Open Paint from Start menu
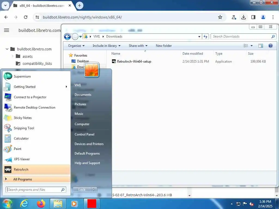This screenshot has width=279, height=209. tap(37, 149)
